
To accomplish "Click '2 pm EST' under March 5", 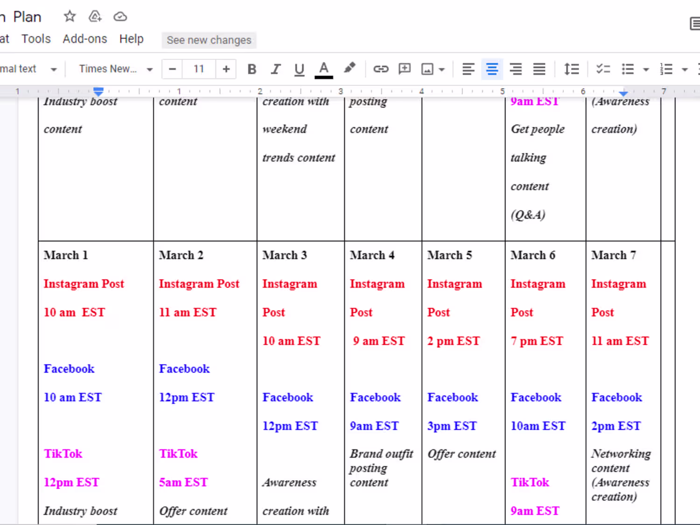I will tap(454, 341).
